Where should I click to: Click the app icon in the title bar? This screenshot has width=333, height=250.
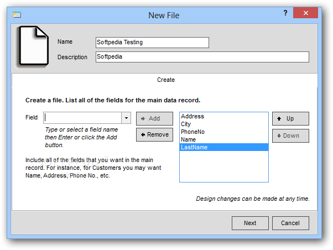tap(17, 14)
